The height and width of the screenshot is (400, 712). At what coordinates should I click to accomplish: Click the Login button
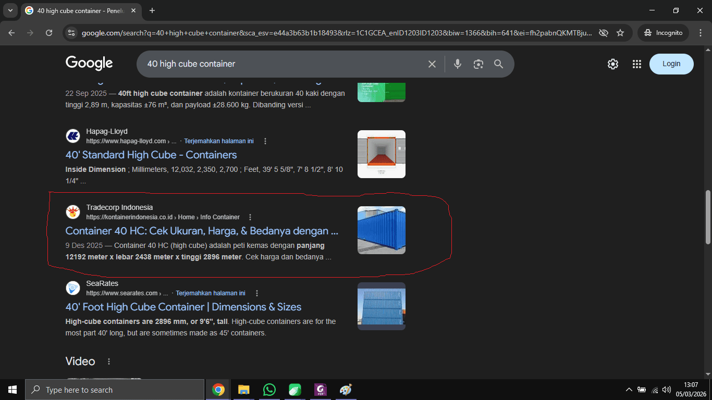[x=671, y=64]
